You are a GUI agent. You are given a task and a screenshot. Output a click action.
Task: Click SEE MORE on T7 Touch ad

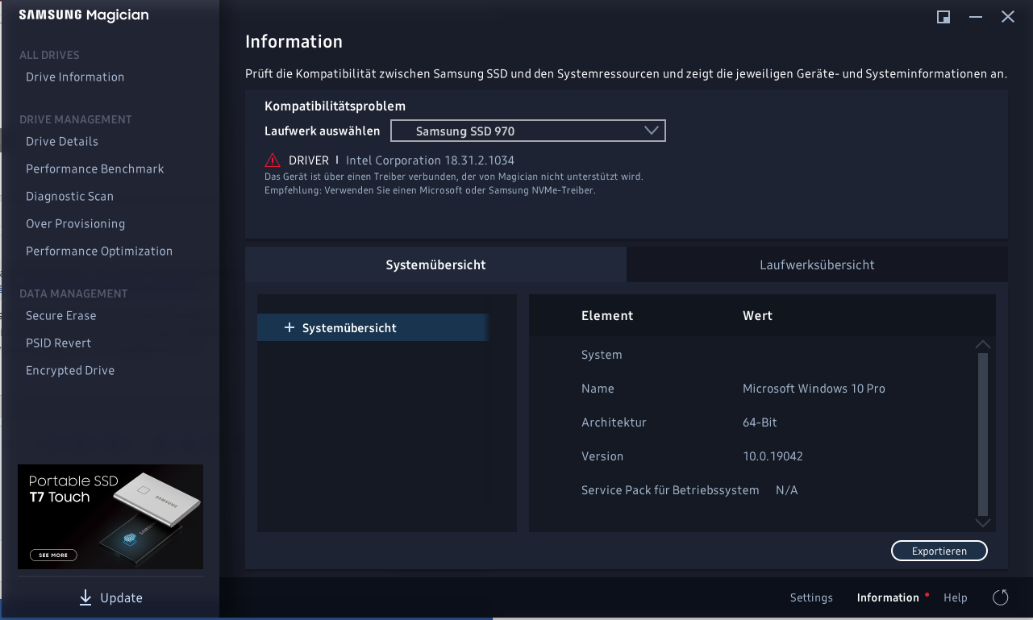pos(54,556)
